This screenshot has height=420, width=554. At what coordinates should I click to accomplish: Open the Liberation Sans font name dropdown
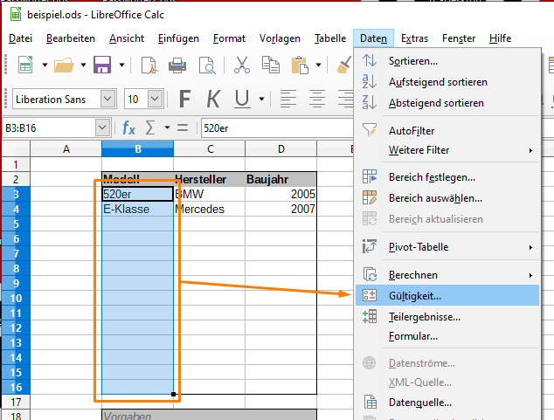coord(107,99)
